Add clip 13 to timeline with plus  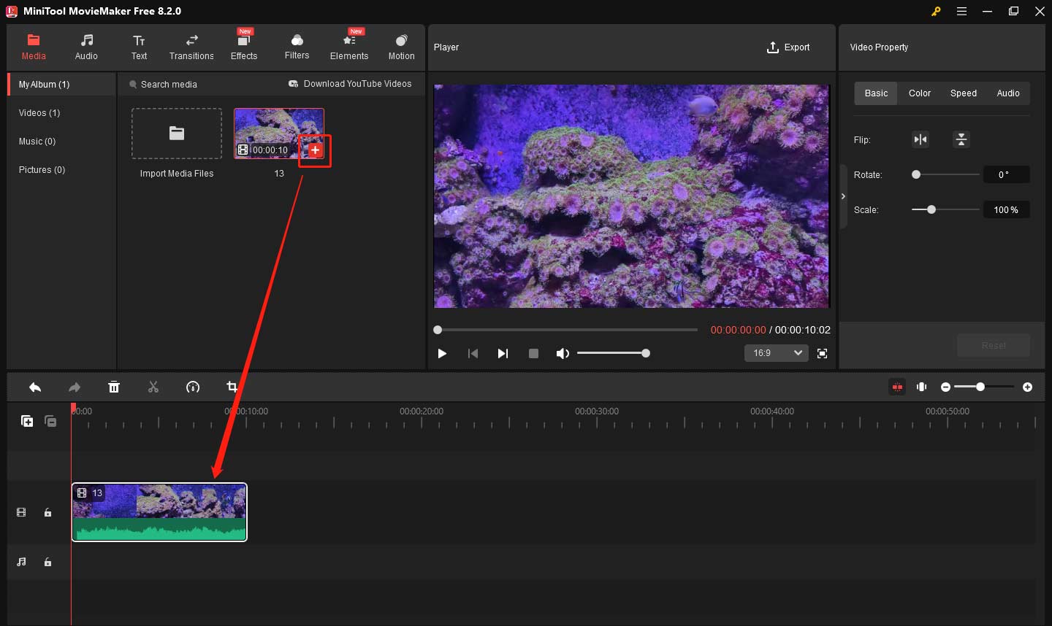(315, 150)
